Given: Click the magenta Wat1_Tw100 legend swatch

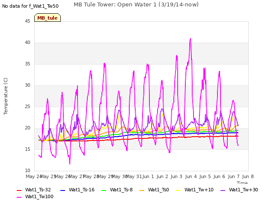Looking at the screenshot, I should click(19, 197).
